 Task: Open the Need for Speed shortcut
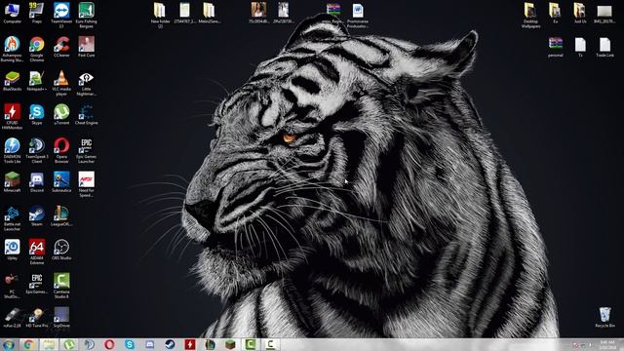[87, 184]
